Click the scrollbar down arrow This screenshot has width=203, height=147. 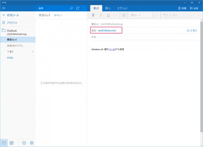pyautogui.click(x=202, y=146)
